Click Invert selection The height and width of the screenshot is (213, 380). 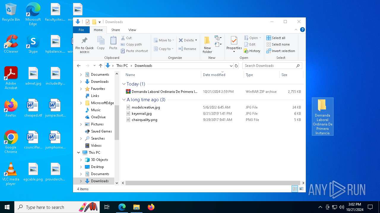(x=281, y=51)
